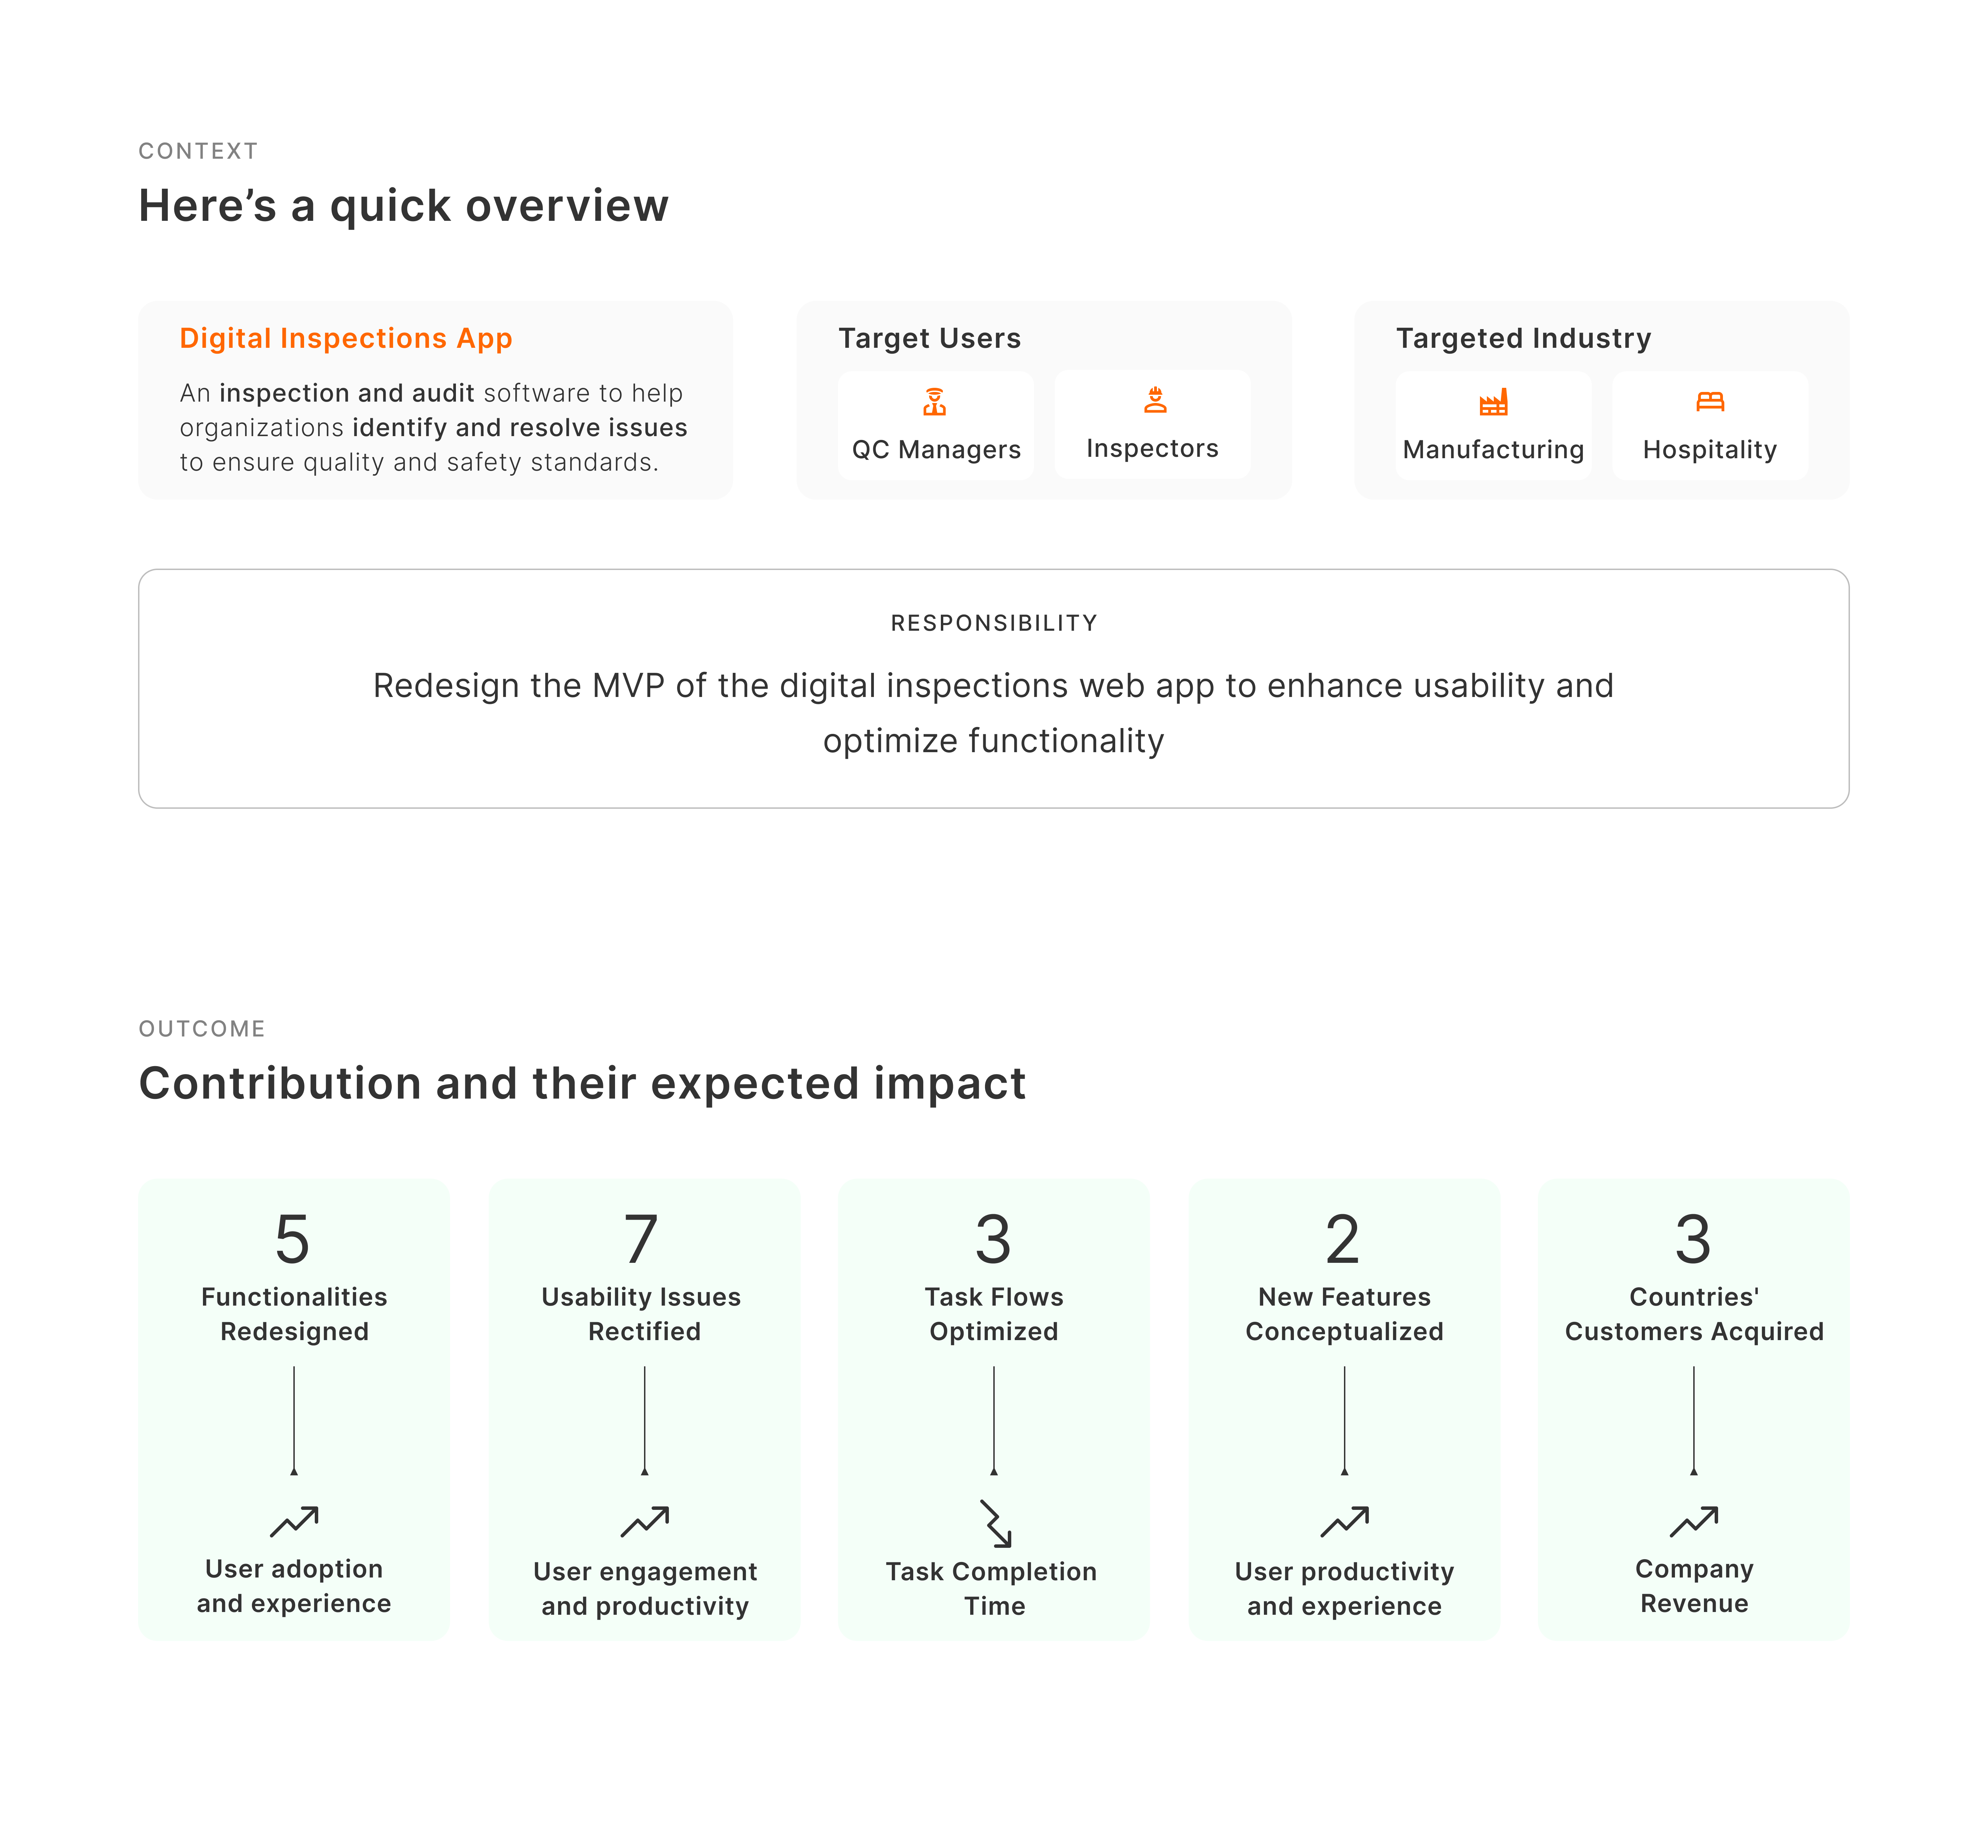Click the Countries' Customers Acquired text
The height and width of the screenshot is (1848, 1988).
click(x=1694, y=1314)
